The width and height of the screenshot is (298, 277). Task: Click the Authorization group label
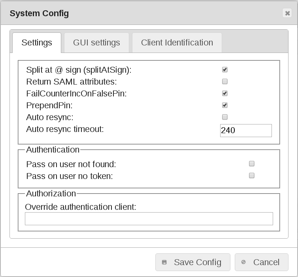click(51, 194)
